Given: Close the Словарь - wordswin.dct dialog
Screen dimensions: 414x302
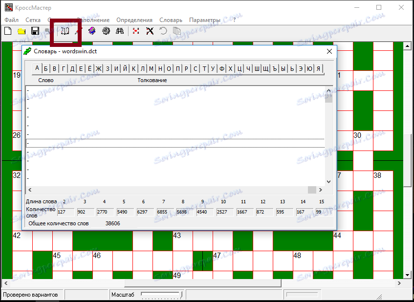Looking at the screenshot, I should [329, 51].
